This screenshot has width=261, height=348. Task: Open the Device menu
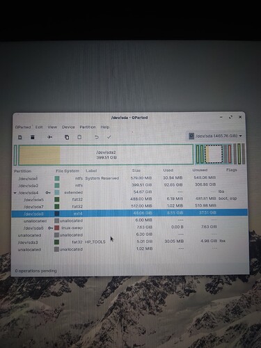[x=68, y=127]
